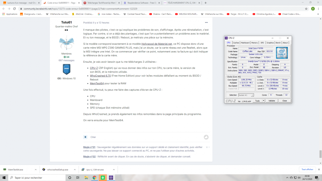Open the Règle n°02 link

tap(89, 157)
